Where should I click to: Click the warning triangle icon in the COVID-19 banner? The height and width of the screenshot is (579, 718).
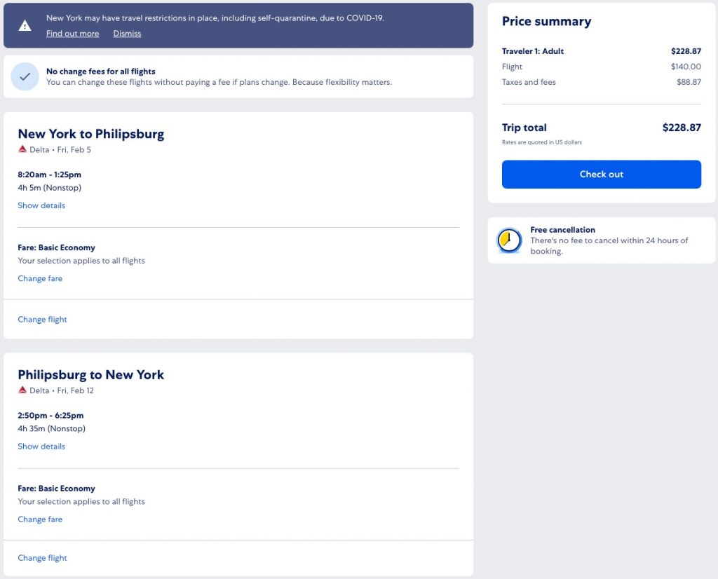click(x=25, y=26)
